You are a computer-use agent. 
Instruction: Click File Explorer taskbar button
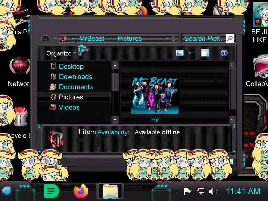[110, 191]
